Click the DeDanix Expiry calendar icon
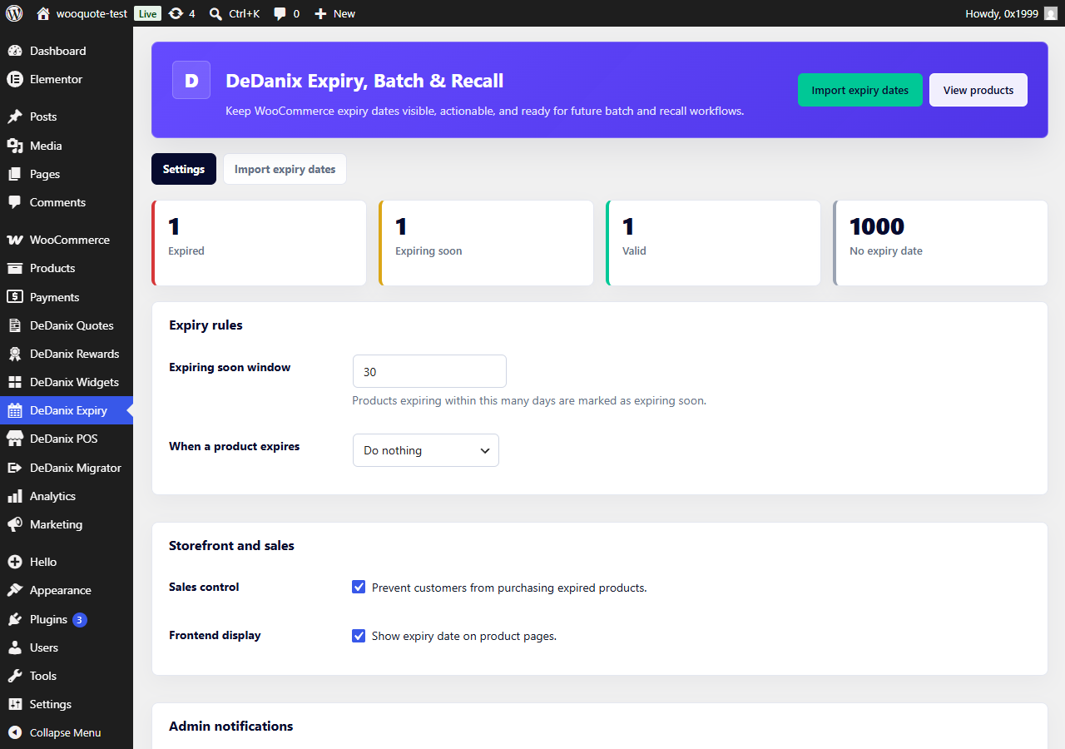 click(x=15, y=410)
